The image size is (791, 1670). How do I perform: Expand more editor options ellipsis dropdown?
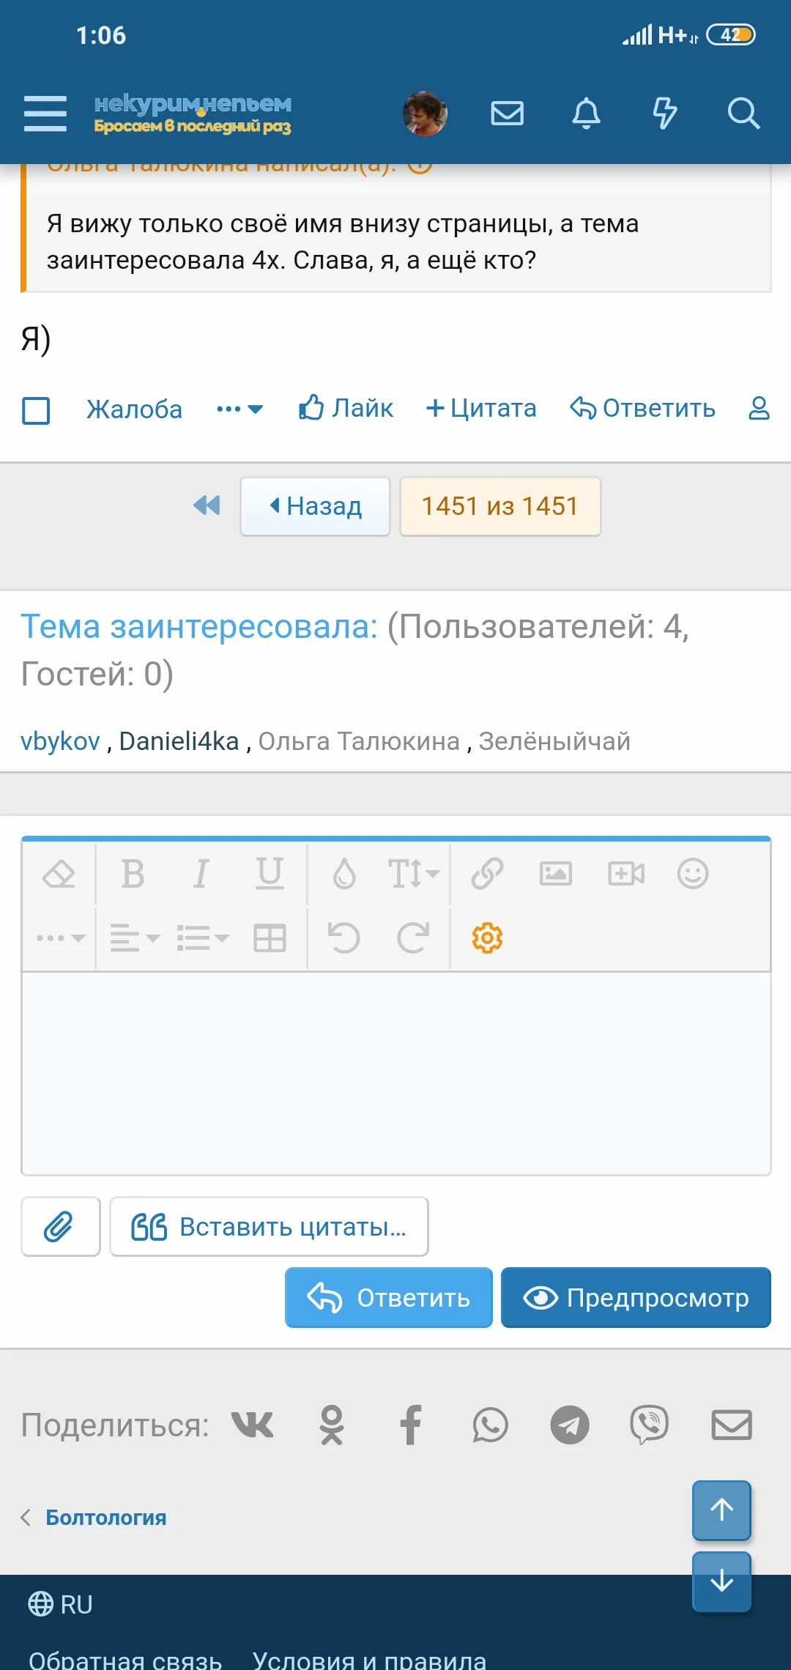tap(61, 938)
